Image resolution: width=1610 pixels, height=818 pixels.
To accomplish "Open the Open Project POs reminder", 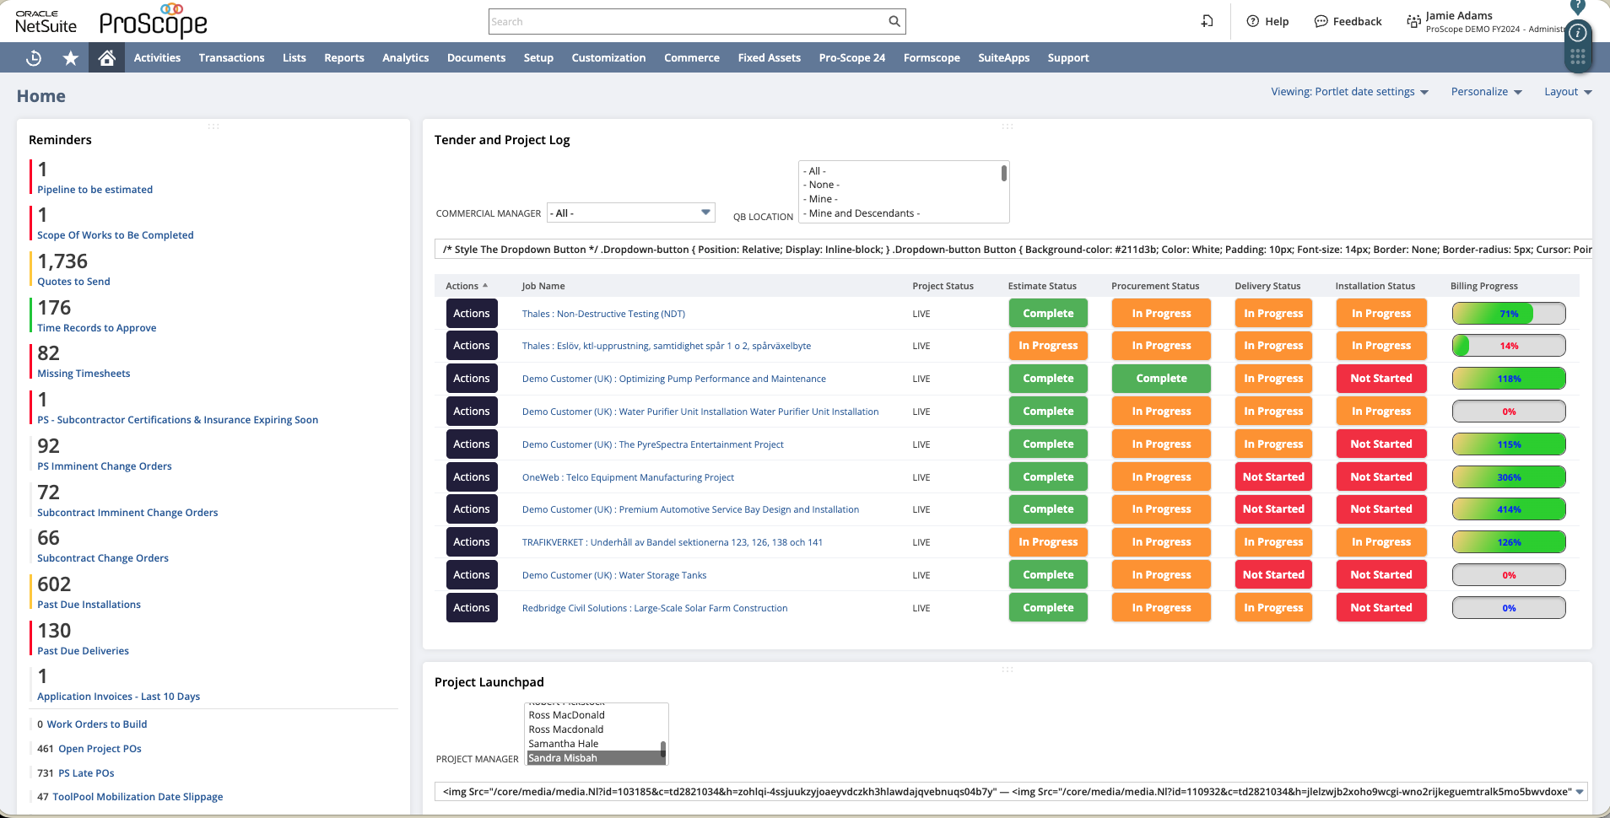I will pyautogui.click(x=100, y=749).
